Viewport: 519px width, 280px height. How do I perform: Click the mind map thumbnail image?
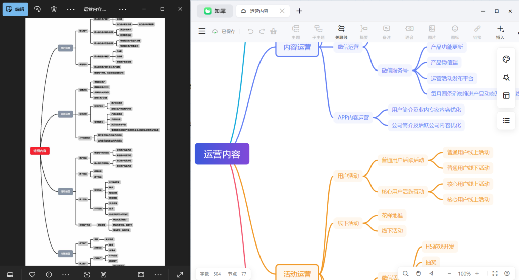point(95,142)
